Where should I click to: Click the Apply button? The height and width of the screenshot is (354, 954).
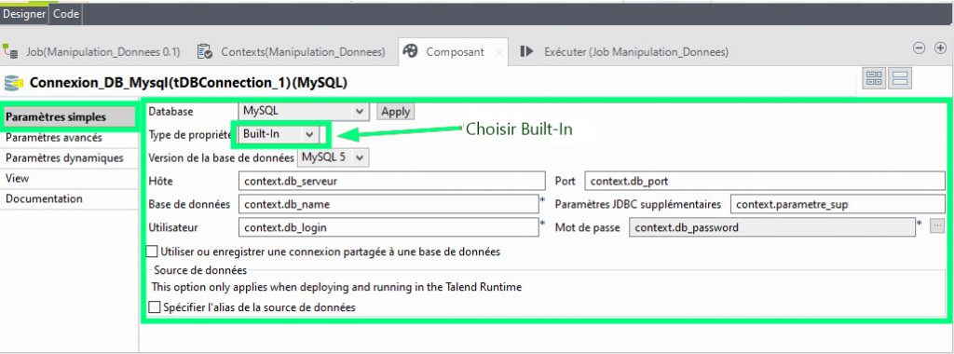click(x=395, y=112)
